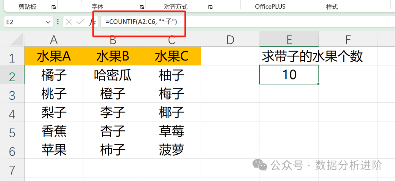The image size is (395, 181).
Task: Click the 水果B header cell
Action: 113,56
